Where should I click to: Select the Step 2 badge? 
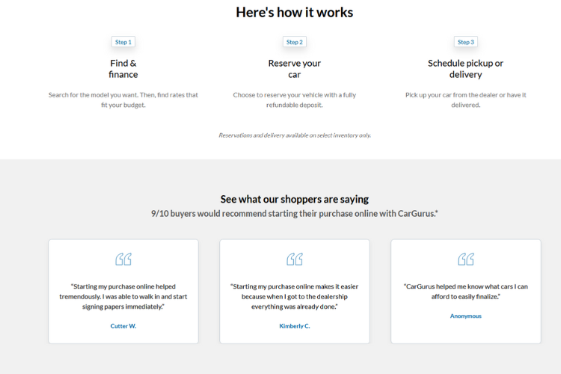tap(295, 42)
